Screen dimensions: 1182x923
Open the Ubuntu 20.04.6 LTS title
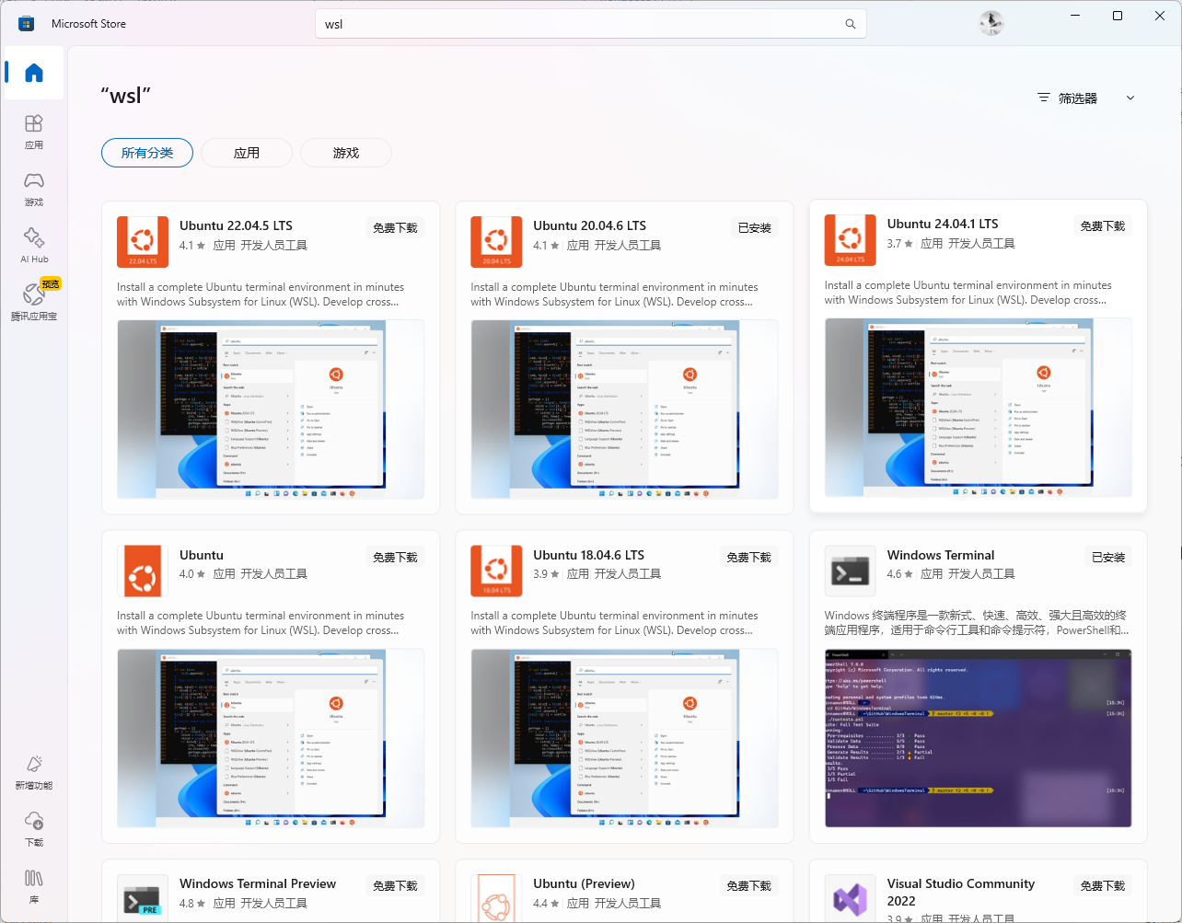pyautogui.click(x=589, y=225)
